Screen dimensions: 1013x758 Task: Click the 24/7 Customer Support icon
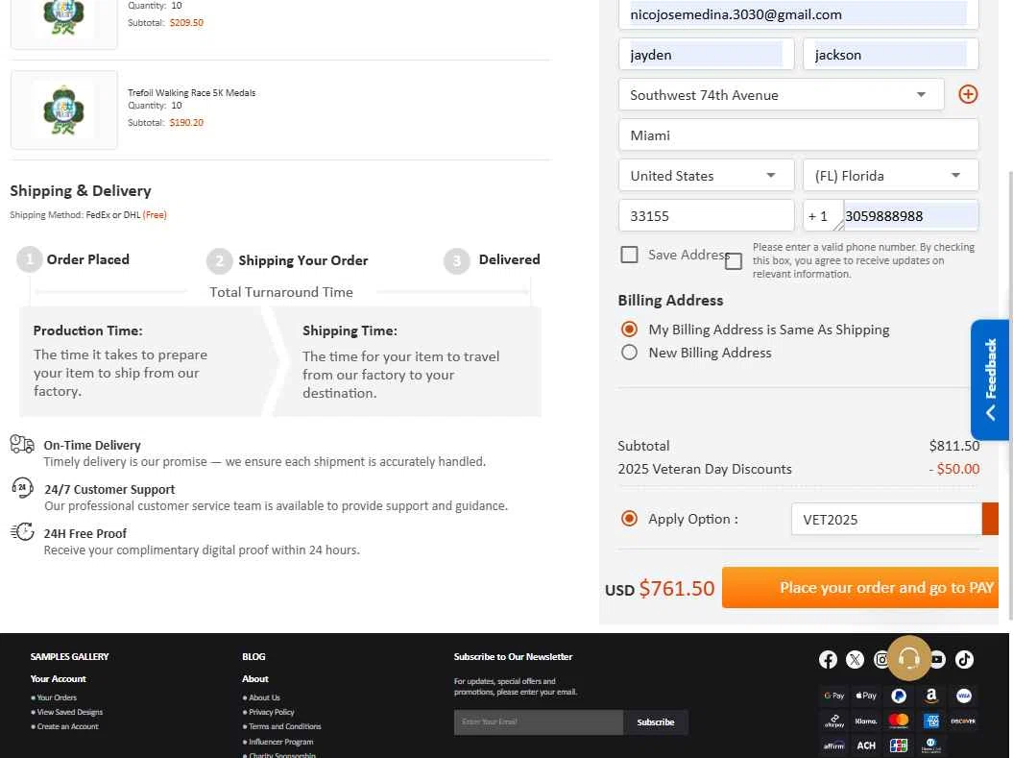point(22,487)
